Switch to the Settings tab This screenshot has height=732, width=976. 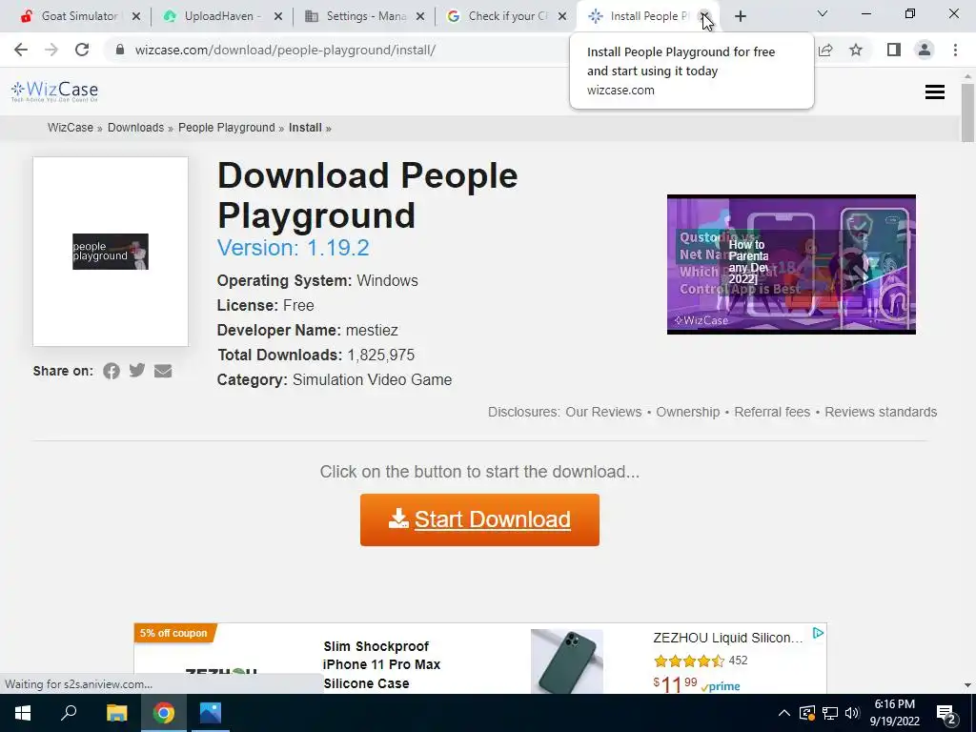[366, 16]
